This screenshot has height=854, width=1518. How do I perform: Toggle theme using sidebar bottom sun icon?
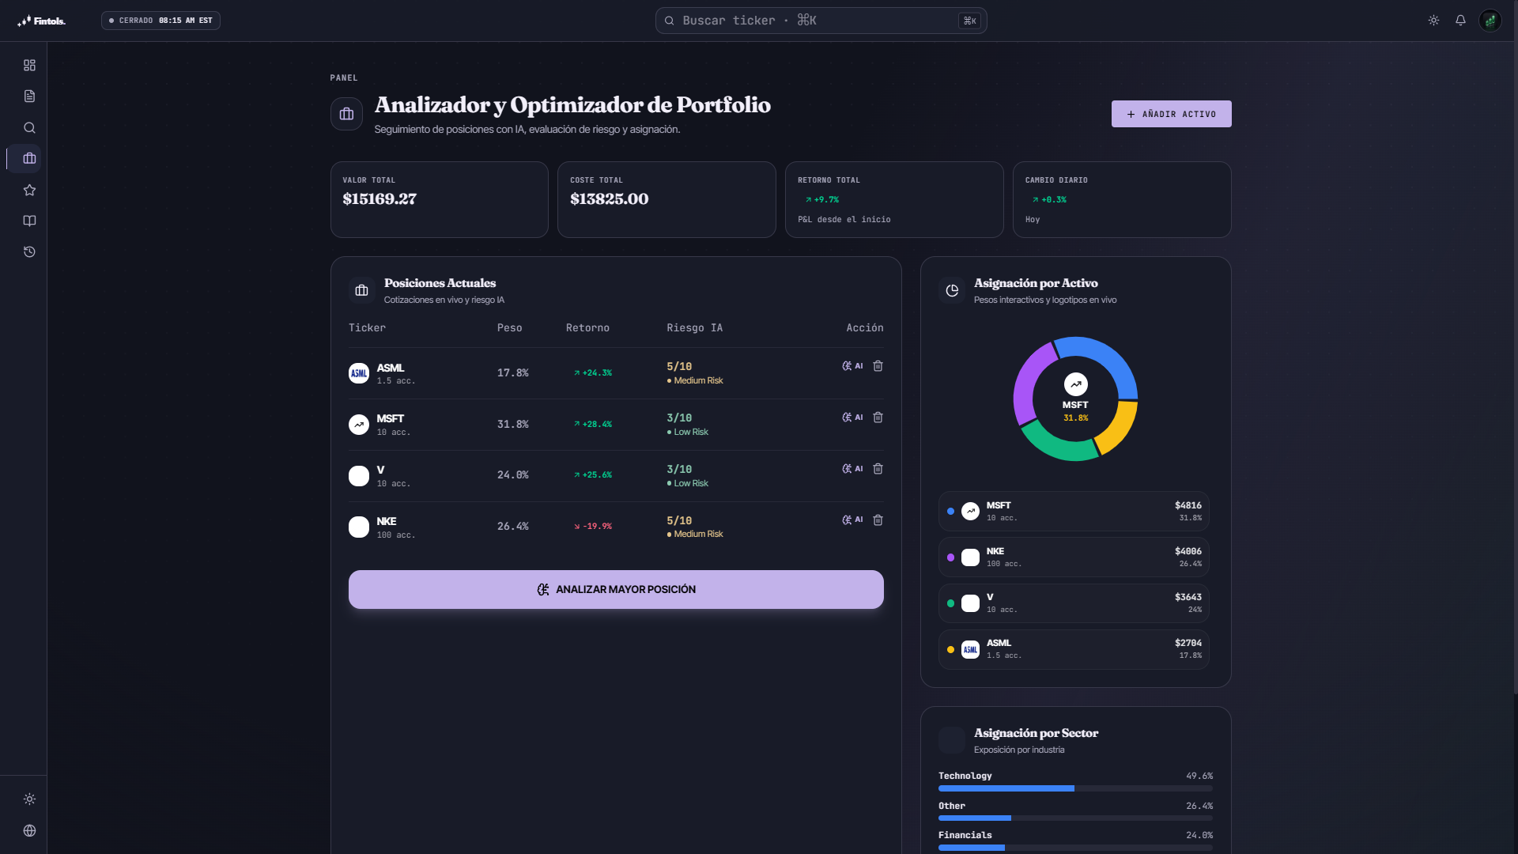click(x=29, y=799)
